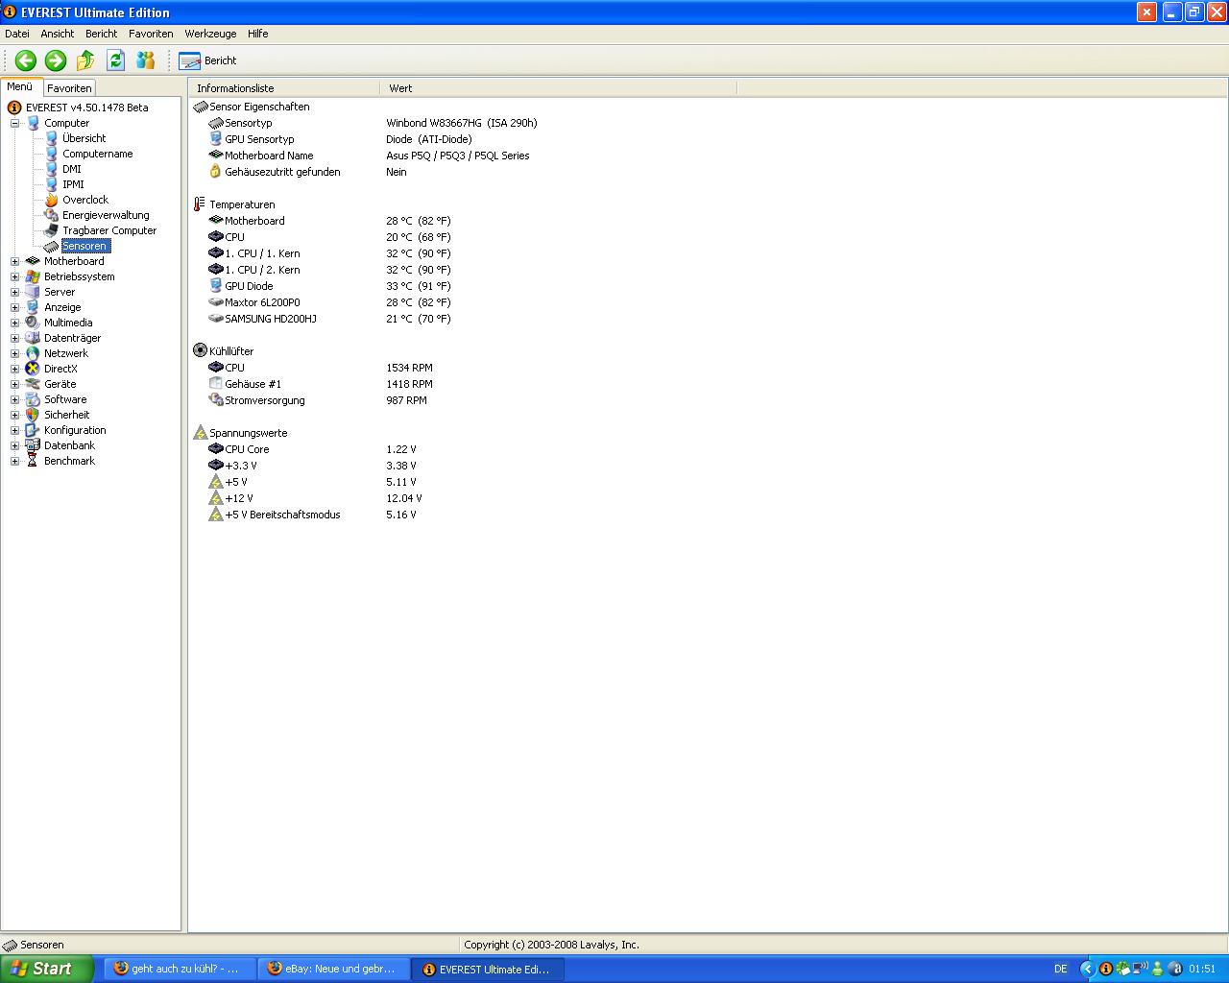Screen dimensions: 1229x983
Task: Click the DE language indicator in taskbar
Action: (x=1061, y=970)
